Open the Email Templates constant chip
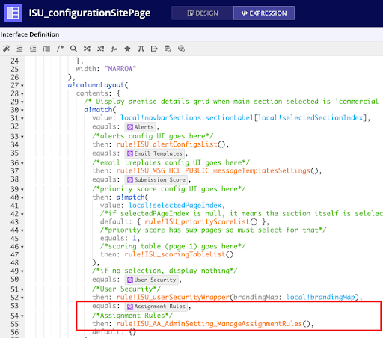Viewport: 383px width, 338px height. pos(155,153)
